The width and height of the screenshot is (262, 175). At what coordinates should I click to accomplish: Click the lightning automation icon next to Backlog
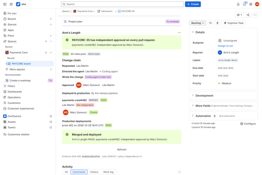(x=217, y=23)
